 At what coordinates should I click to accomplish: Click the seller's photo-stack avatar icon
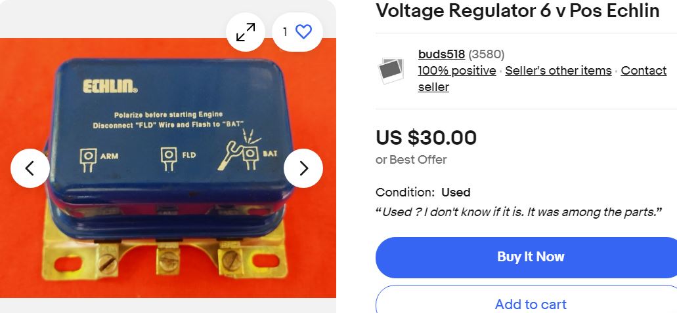tap(391, 70)
